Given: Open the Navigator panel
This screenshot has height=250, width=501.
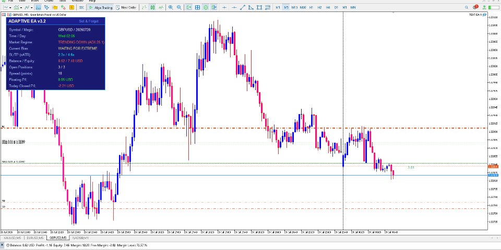Looking at the screenshot, I should click(x=46, y=7).
